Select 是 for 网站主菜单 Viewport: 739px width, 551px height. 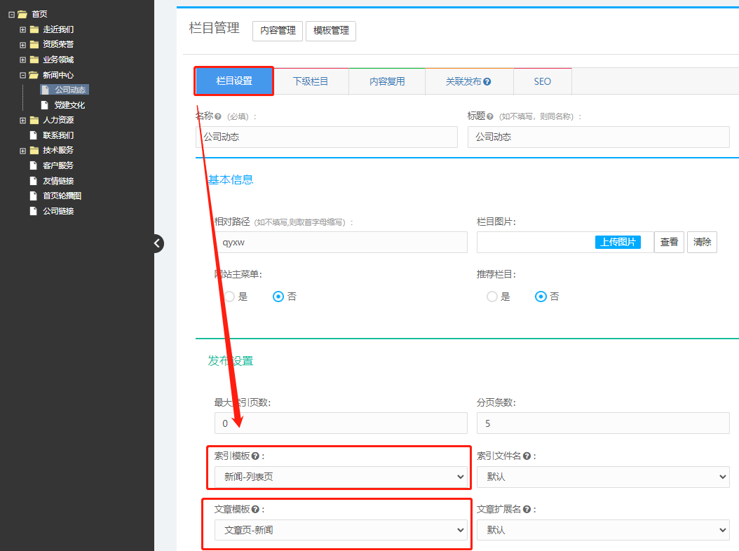229,297
